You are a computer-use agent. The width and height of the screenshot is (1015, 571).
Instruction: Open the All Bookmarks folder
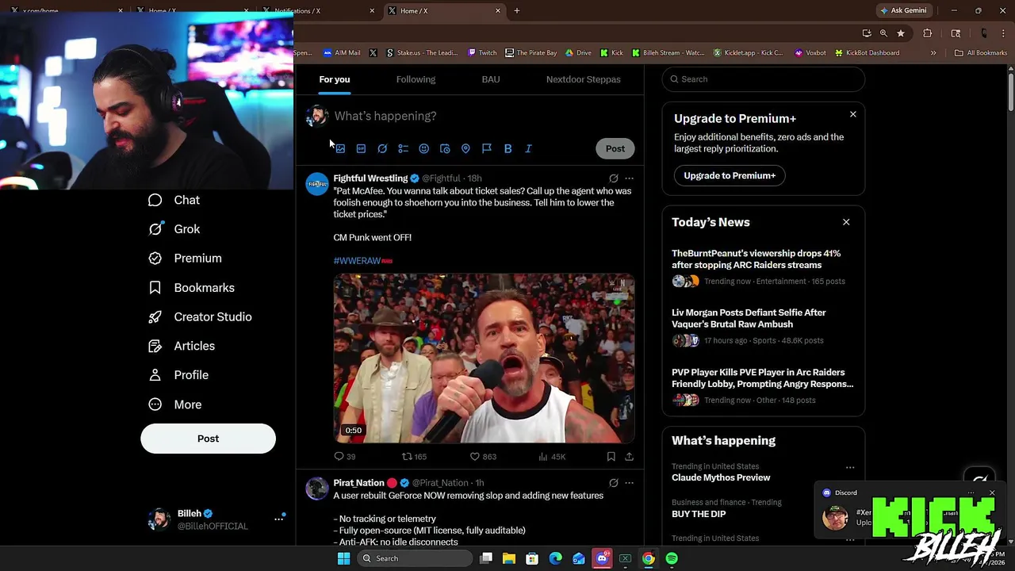click(981, 53)
